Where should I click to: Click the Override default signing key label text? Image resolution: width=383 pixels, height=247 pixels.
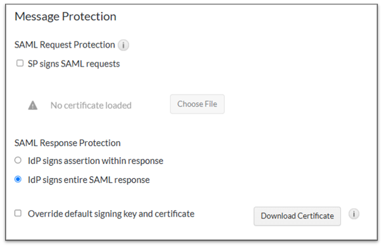click(111, 214)
